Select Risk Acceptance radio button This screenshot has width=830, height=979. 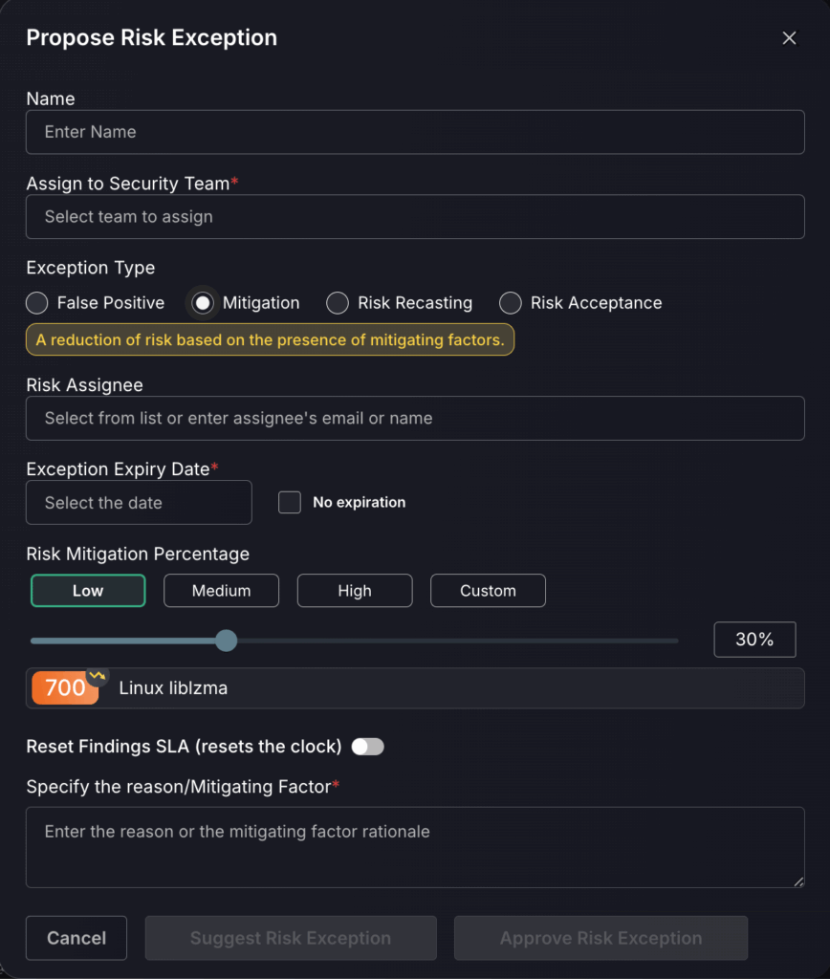[x=511, y=303]
